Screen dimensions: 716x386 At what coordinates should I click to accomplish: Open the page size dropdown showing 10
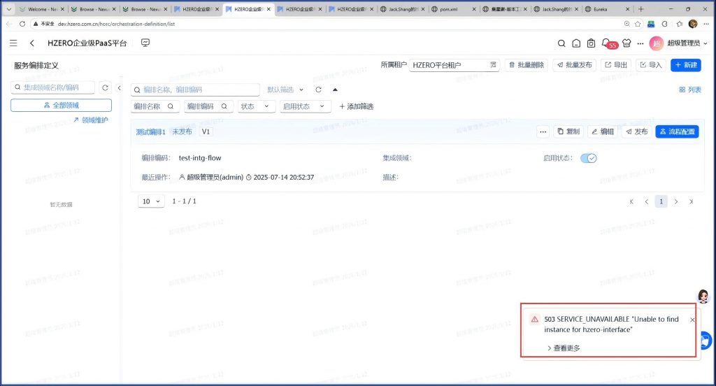pyautogui.click(x=152, y=201)
